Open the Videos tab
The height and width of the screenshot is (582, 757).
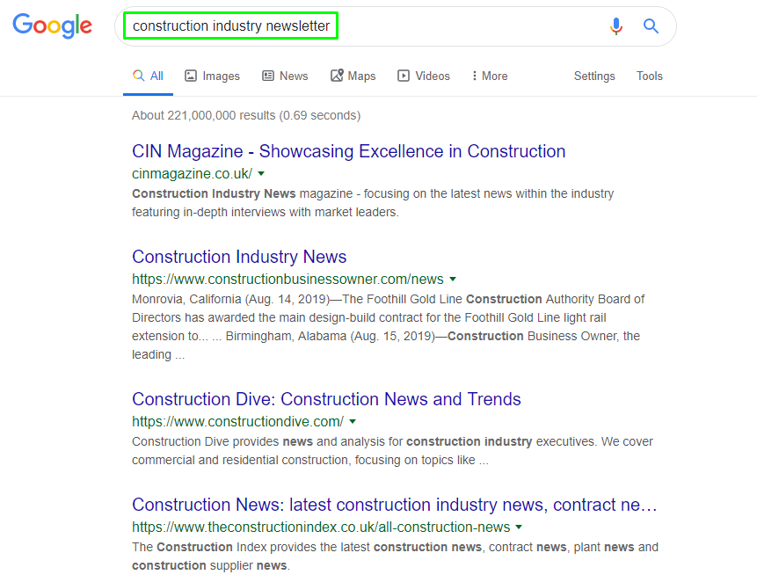(424, 76)
